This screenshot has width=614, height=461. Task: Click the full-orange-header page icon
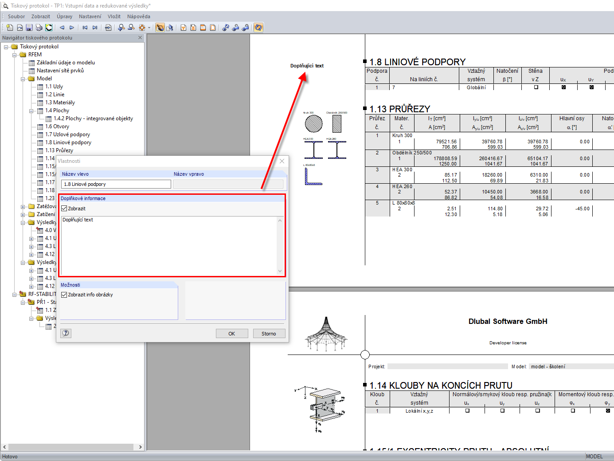click(x=203, y=28)
